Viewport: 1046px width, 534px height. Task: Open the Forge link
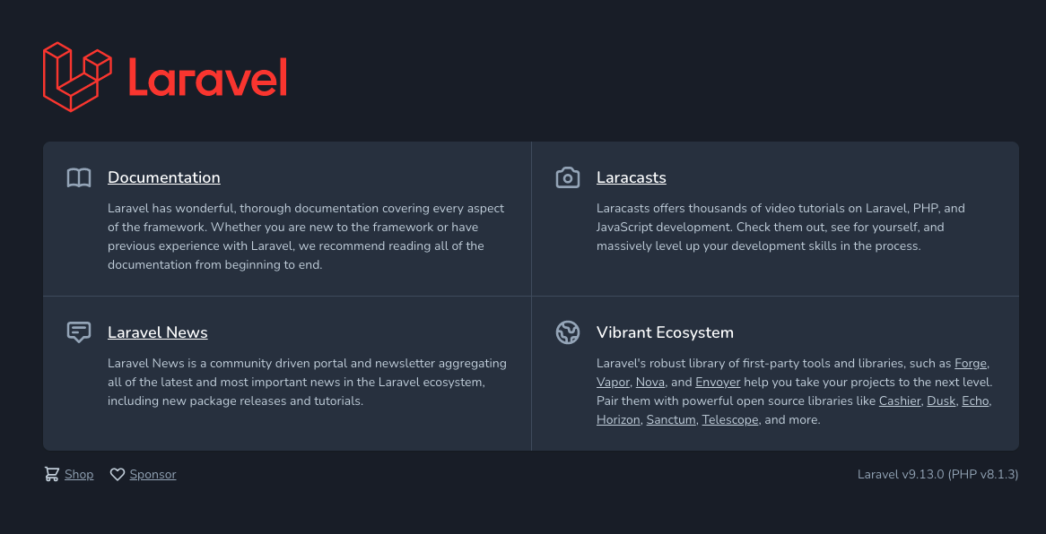point(971,363)
